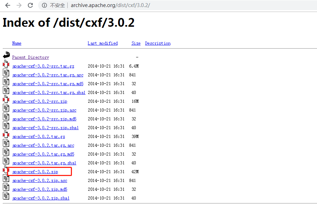Click the Parent Directory folder icon
Viewport: 317px width, 214px height.
pos(6,55)
